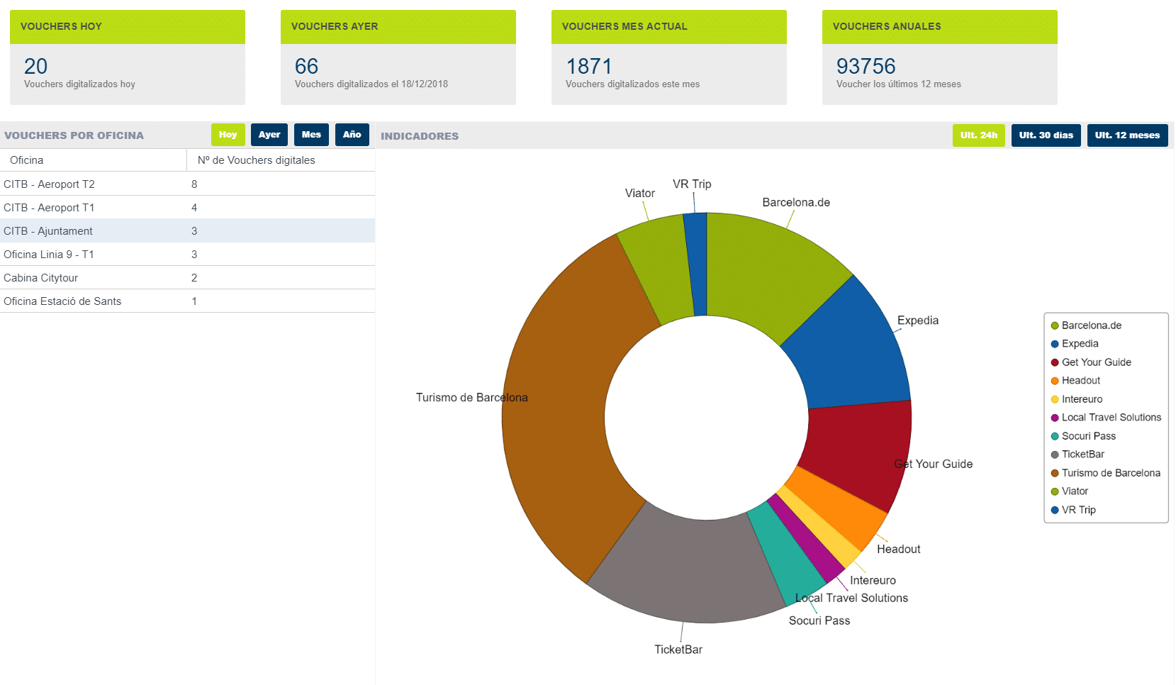
Task: Switch office table to Ayer
Action: [269, 135]
